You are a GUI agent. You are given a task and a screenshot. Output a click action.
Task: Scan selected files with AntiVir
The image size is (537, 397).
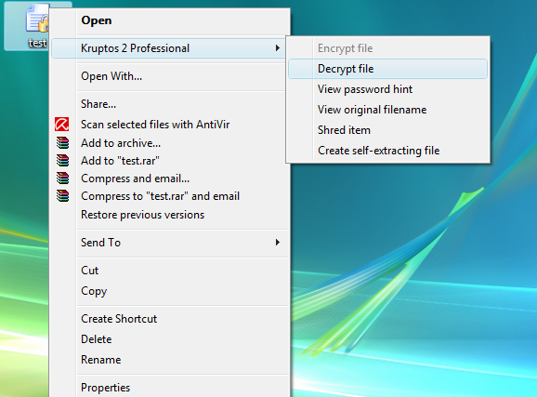[x=170, y=125]
